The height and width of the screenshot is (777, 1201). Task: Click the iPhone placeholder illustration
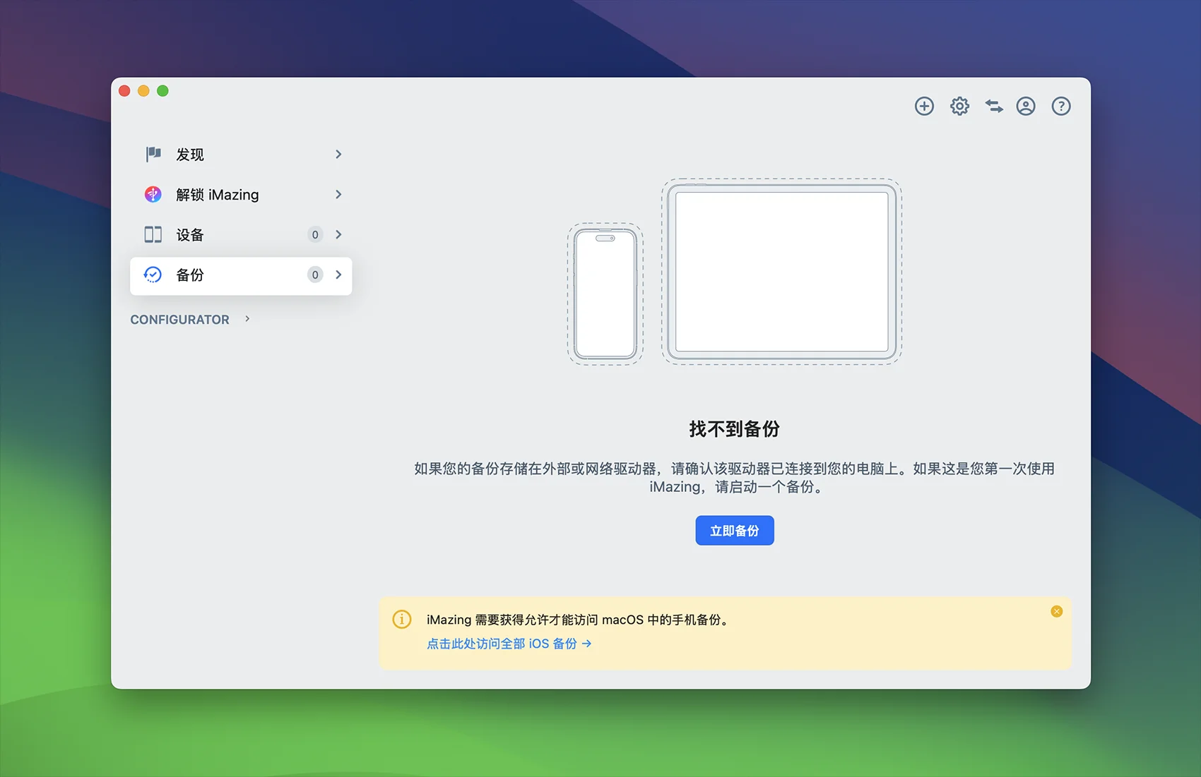pos(605,294)
